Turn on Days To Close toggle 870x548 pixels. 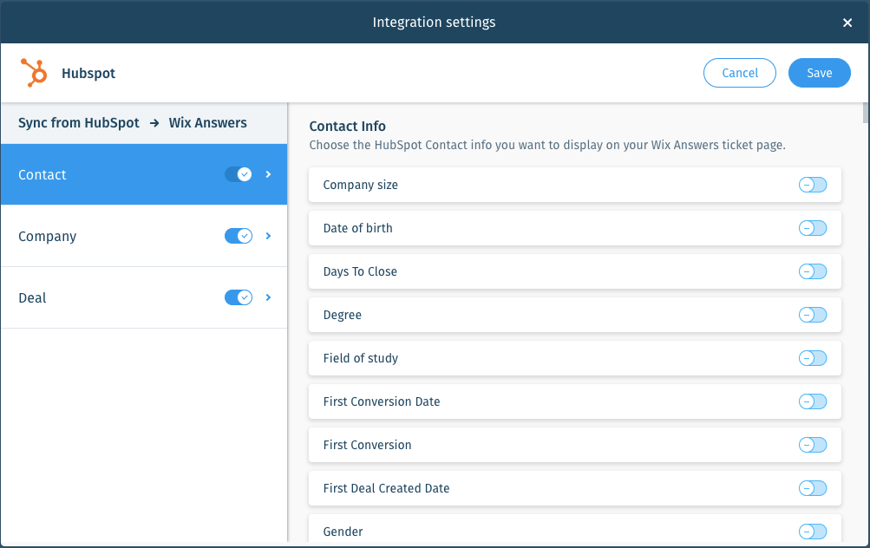(x=813, y=271)
